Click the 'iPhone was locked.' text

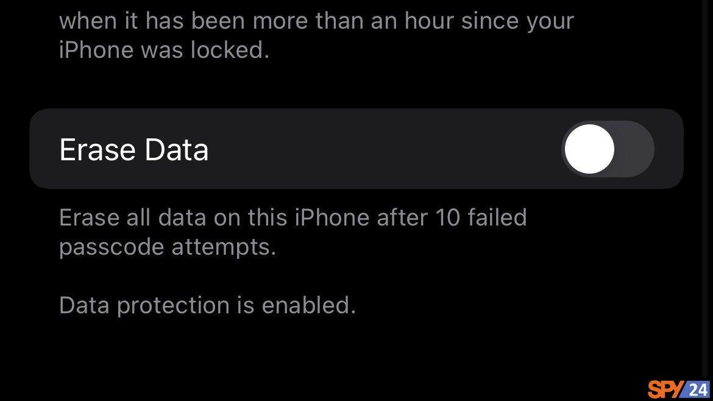tap(164, 49)
